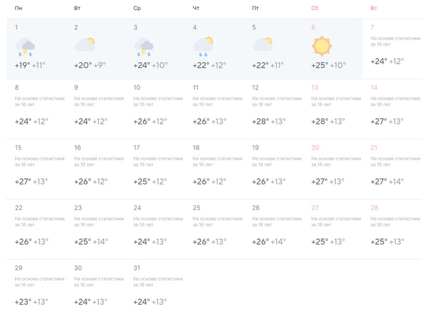Select Sunday the 21st in the calendar
The height and width of the screenshot is (313, 433).
[x=395, y=168]
